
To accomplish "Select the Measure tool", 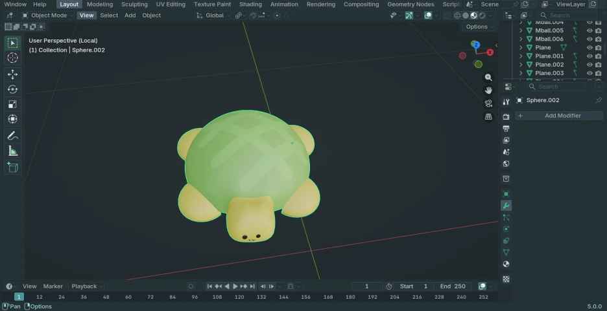I will [x=12, y=151].
